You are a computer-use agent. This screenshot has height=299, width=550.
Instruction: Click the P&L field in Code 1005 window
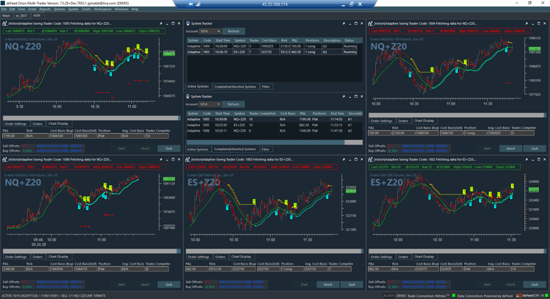coord(14,136)
